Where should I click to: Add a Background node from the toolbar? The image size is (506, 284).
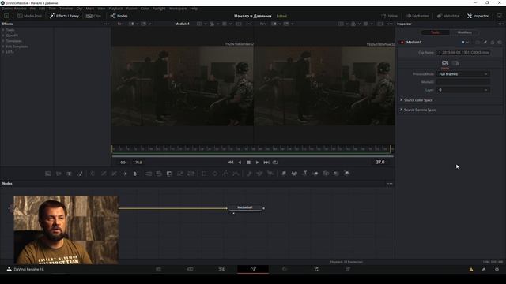[48, 174]
